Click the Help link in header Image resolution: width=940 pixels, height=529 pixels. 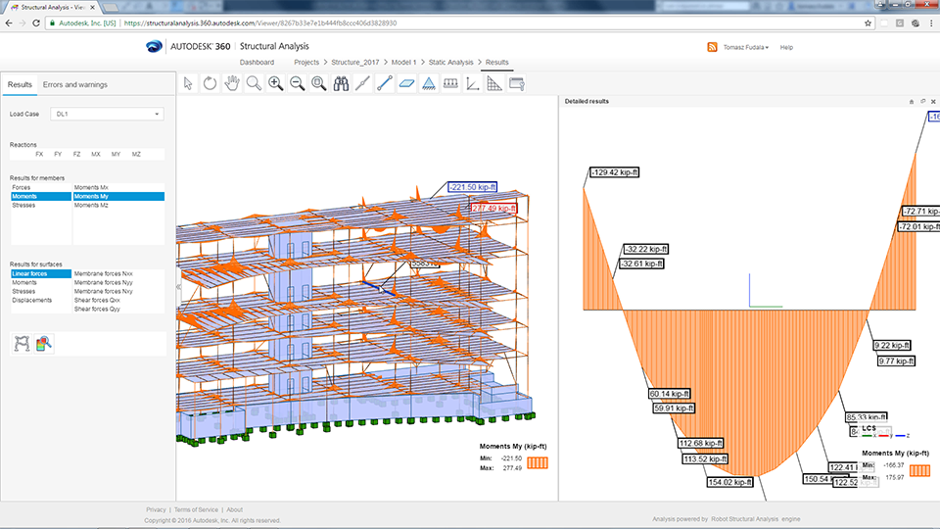pyautogui.click(x=786, y=47)
